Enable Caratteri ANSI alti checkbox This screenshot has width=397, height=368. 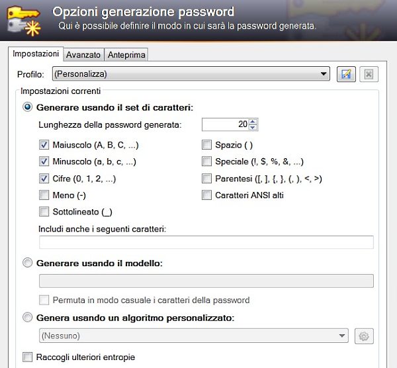tap(206, 195)
